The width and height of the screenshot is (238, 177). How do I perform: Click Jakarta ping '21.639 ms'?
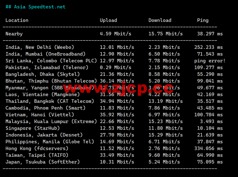click(210, 135)
